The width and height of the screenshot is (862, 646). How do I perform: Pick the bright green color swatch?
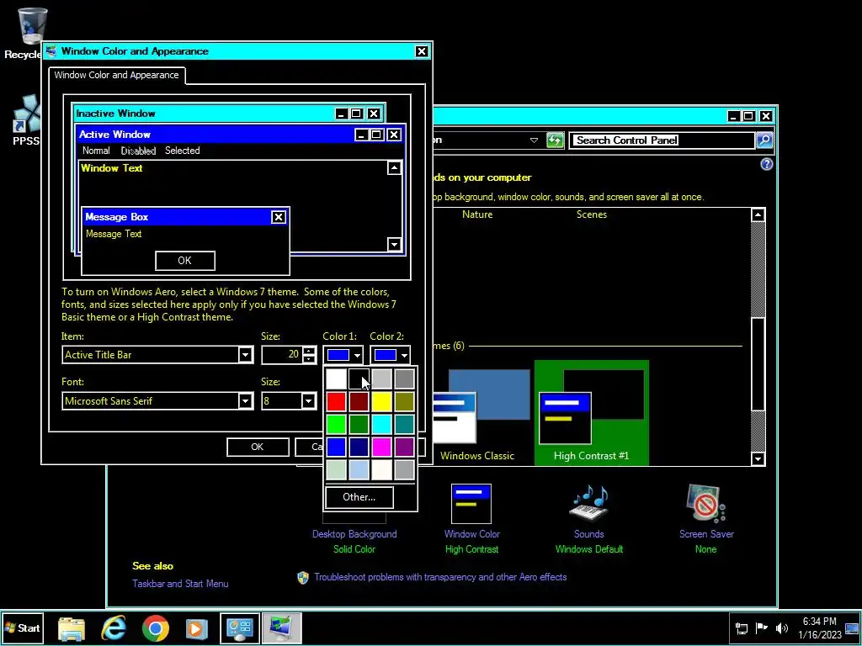(337, 424)
